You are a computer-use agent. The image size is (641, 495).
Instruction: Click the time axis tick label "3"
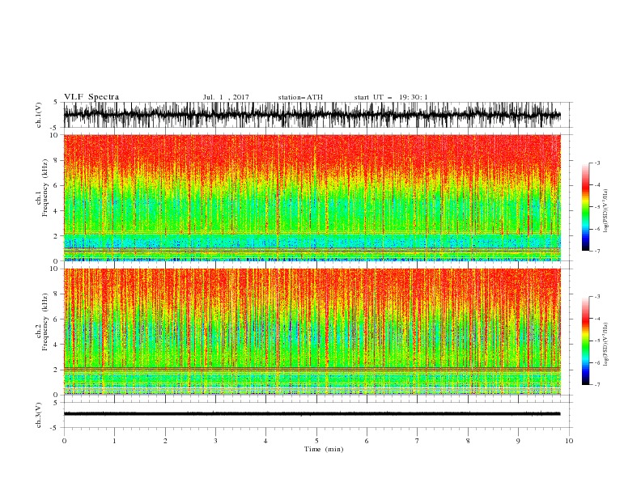click(215, 441)
